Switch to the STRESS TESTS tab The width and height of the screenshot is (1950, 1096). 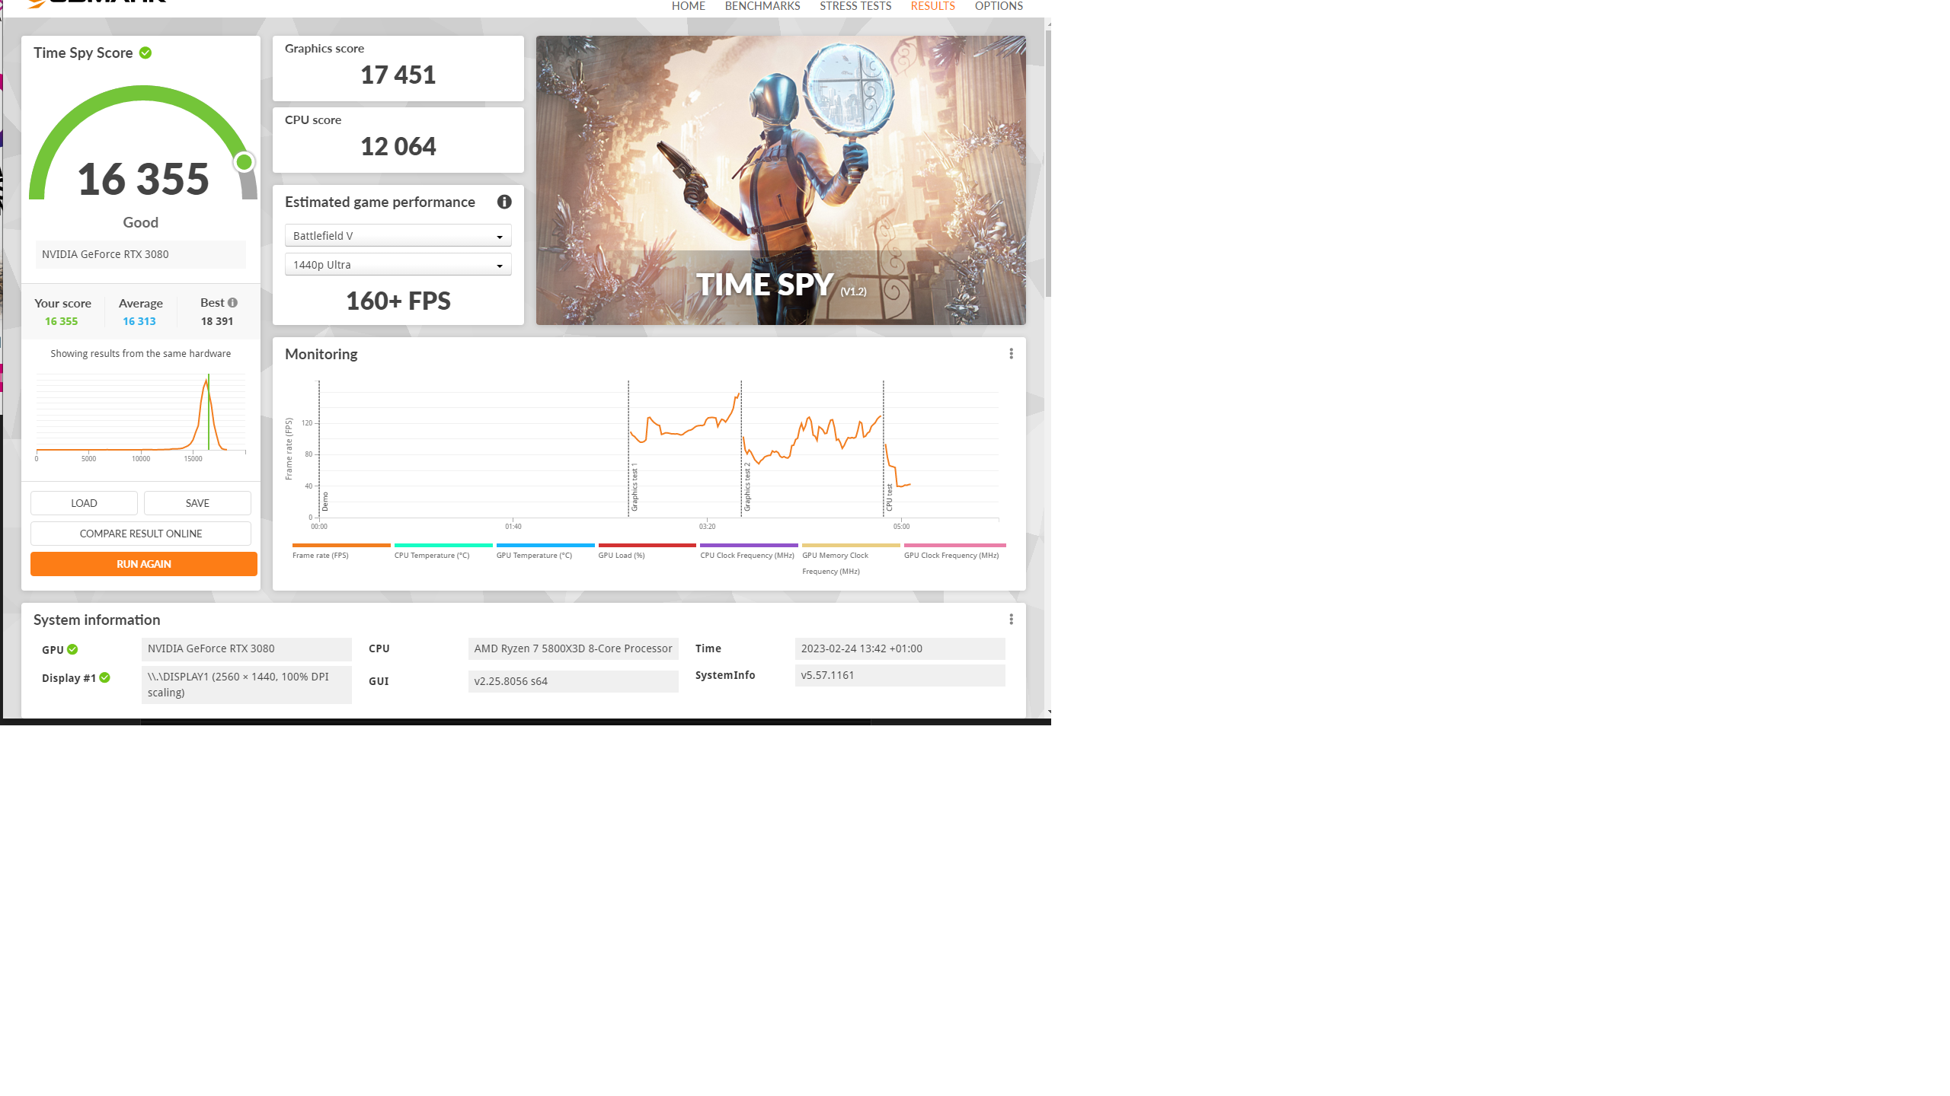(x=855, y=6)
